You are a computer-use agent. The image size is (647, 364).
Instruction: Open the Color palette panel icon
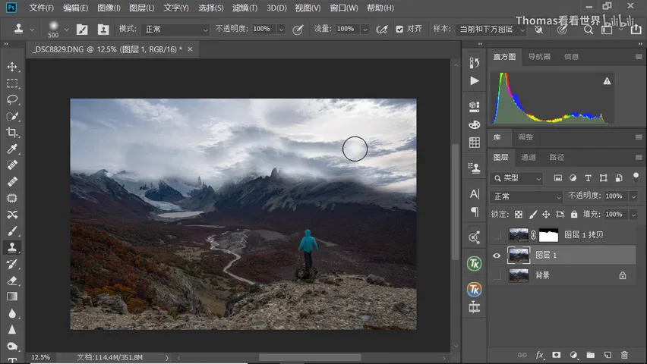pos(475,124)
